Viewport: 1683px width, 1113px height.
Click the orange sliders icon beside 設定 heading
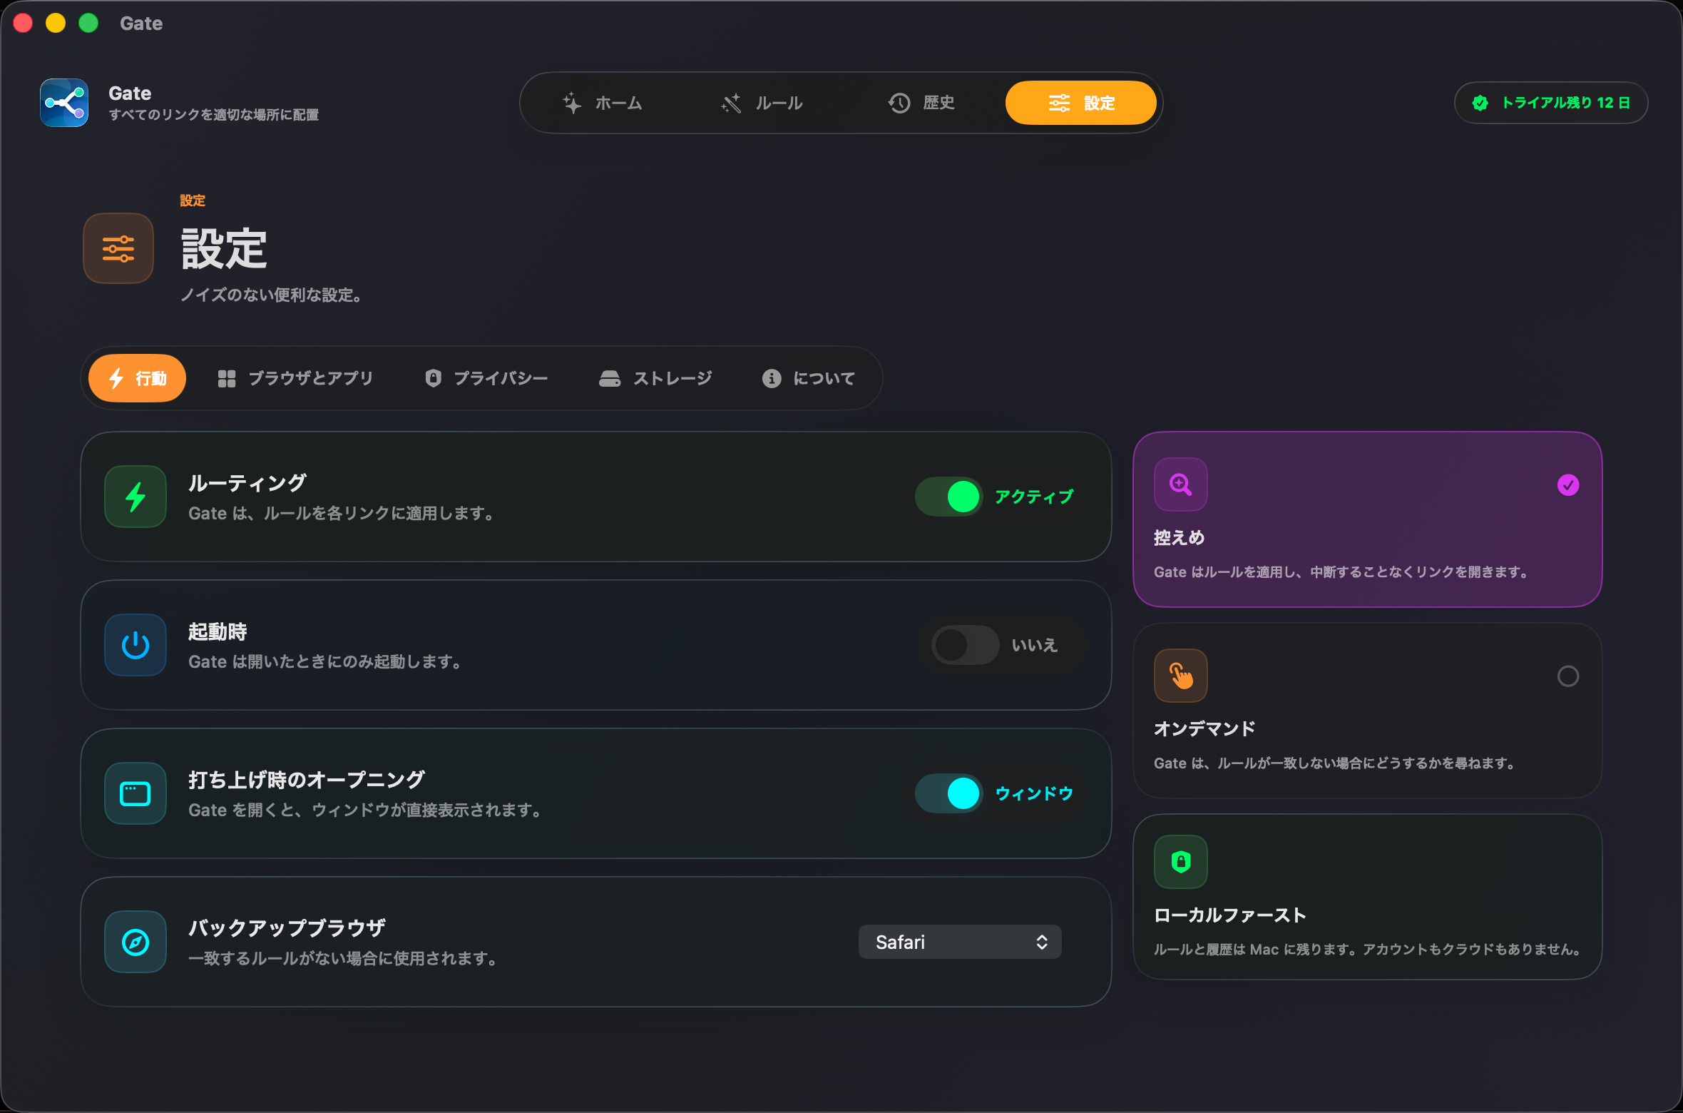[x=118, y=248]
